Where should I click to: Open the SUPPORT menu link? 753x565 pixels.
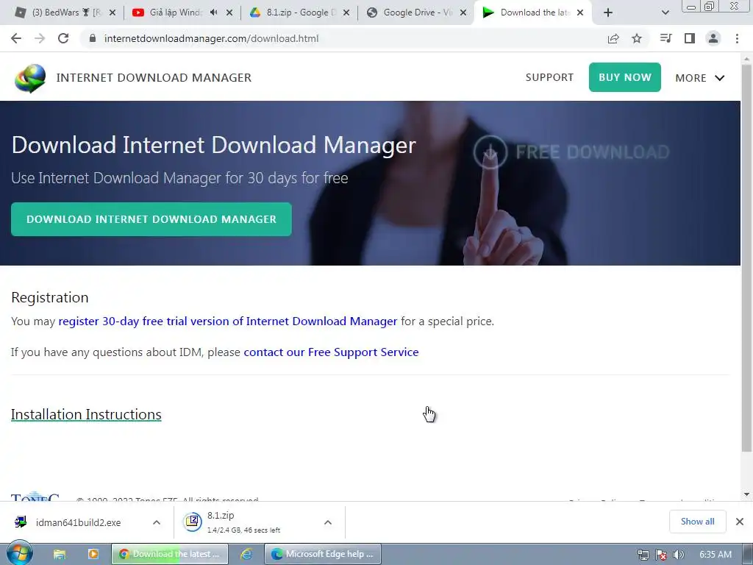tap(549, 77)
